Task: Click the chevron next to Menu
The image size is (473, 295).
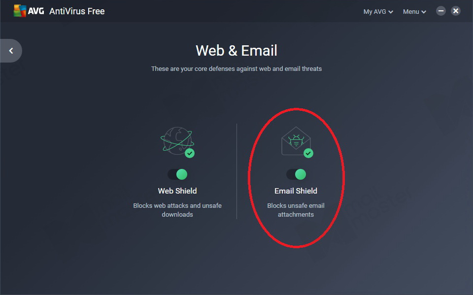Action: pyautogui.click(x=424, y=12)
